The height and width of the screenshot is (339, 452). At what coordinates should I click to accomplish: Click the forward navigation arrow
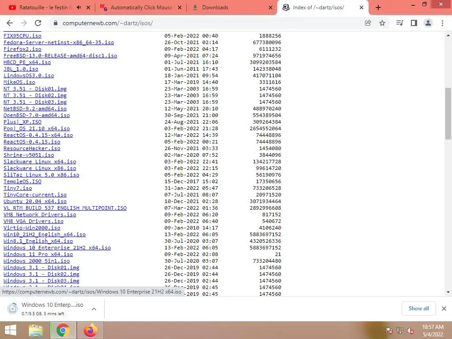click(x=24, y=23)
